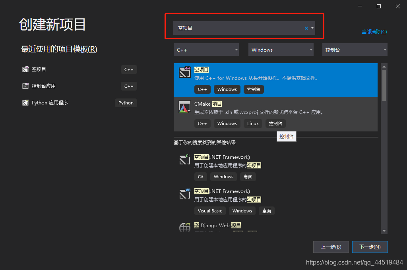Click the C++ tag under CMake 项目
Screen dimensions: 407x270
[x=202, y=123]
